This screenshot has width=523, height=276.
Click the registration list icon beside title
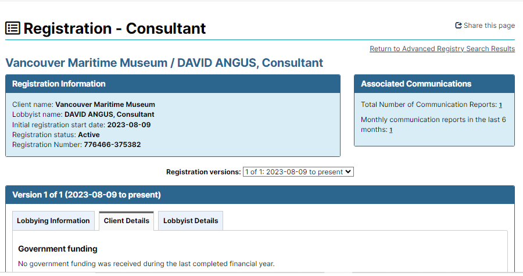pyautogui.click(x=13, y=28)
